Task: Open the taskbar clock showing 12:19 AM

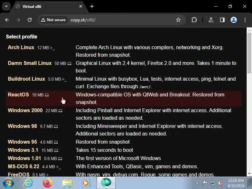Action: pyautogui.click(x=236, y=183)
